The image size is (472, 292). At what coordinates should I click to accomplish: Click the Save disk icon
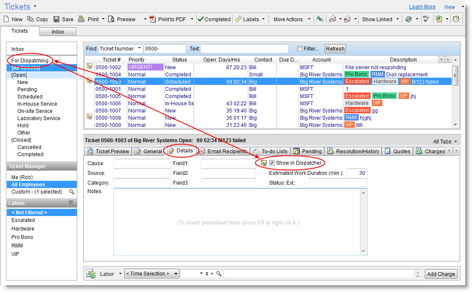56,19
